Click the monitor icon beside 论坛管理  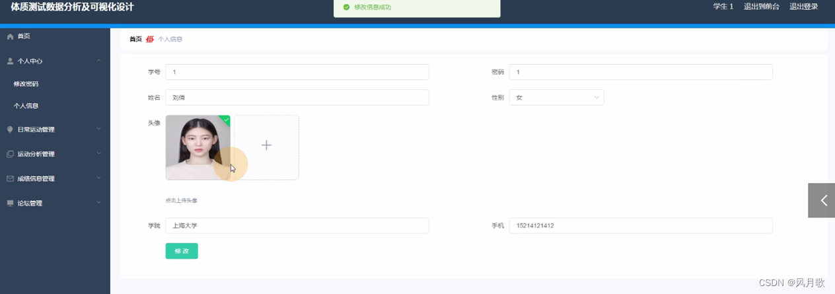10,203
